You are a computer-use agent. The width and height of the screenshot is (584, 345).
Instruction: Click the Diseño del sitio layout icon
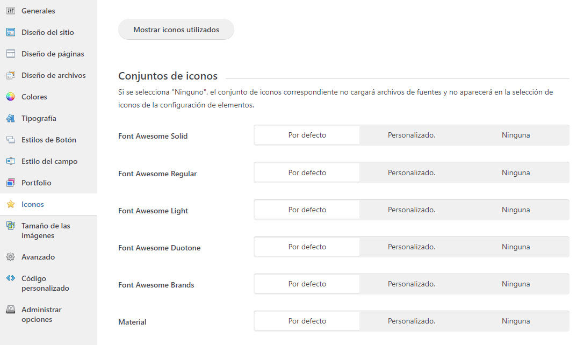[11, 32]
